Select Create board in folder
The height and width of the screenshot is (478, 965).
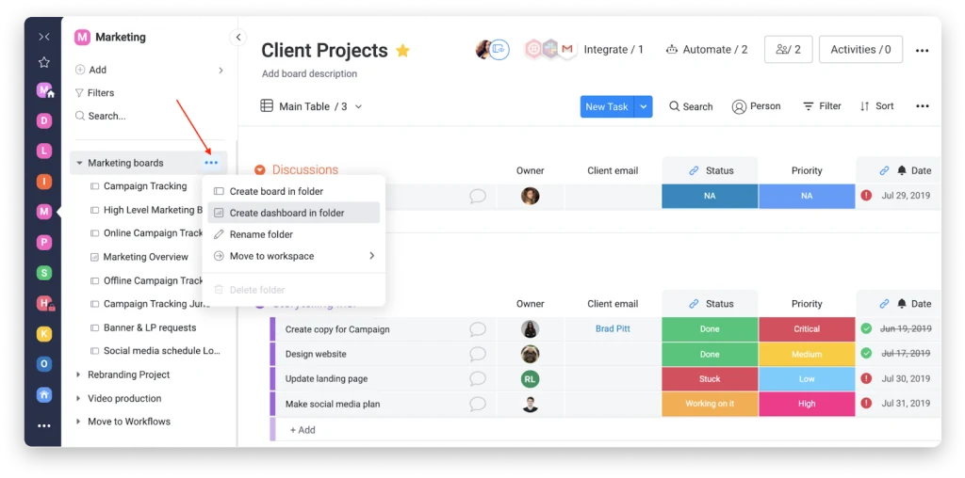(x=294, y=192)
